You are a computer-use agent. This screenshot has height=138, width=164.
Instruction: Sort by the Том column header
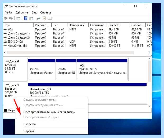pos(18,25)
